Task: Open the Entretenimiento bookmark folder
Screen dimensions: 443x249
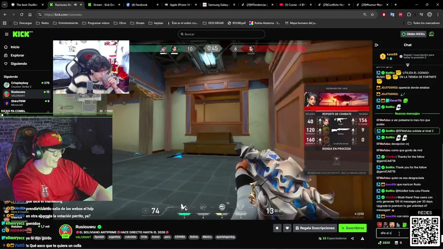Action: point(66,23)
